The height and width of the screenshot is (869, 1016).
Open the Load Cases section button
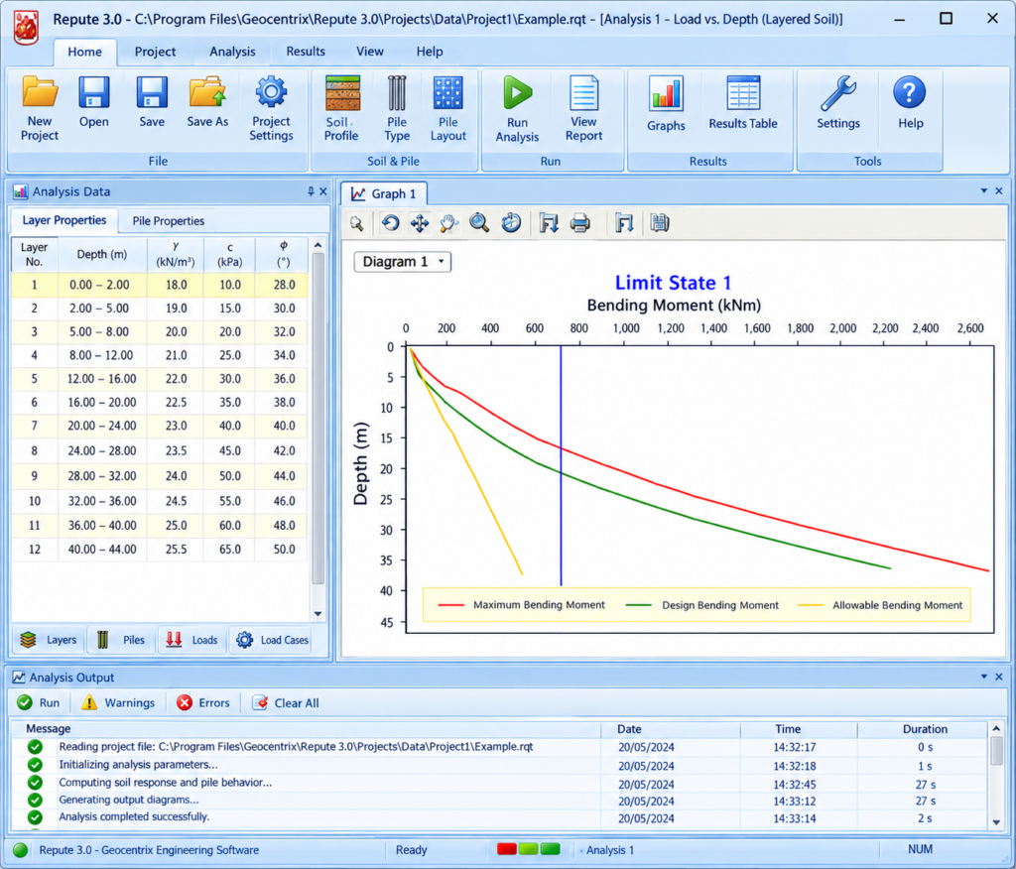(x=272, y=640)
